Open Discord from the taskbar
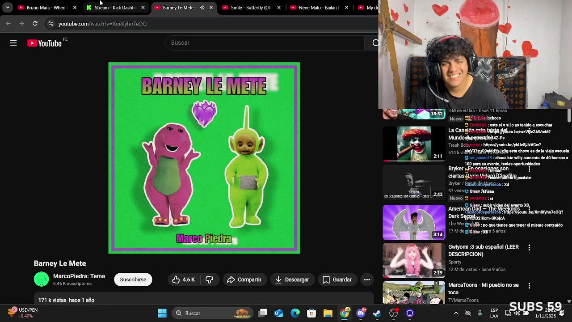Image resolution: width=572 pixels, height=322 pixels. [x=361, y=313]
